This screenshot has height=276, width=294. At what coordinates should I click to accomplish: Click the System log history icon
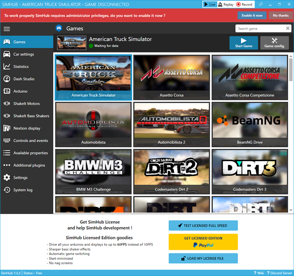[x=7, y=190]
